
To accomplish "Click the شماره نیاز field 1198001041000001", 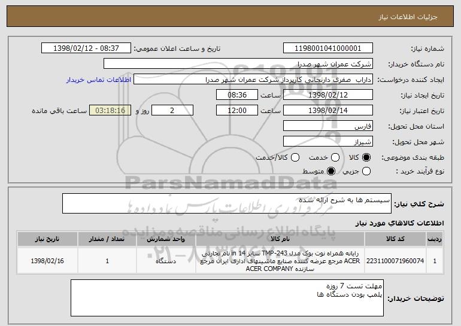I will point(328,48).
